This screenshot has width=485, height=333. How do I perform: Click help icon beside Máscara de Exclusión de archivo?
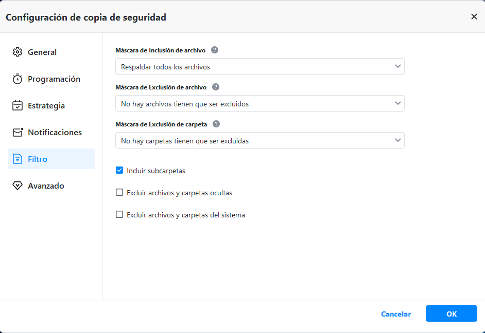(x=216, y=87)
